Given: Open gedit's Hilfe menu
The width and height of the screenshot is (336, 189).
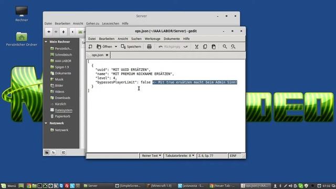Looking at the screenshot, I should point(186,39).
